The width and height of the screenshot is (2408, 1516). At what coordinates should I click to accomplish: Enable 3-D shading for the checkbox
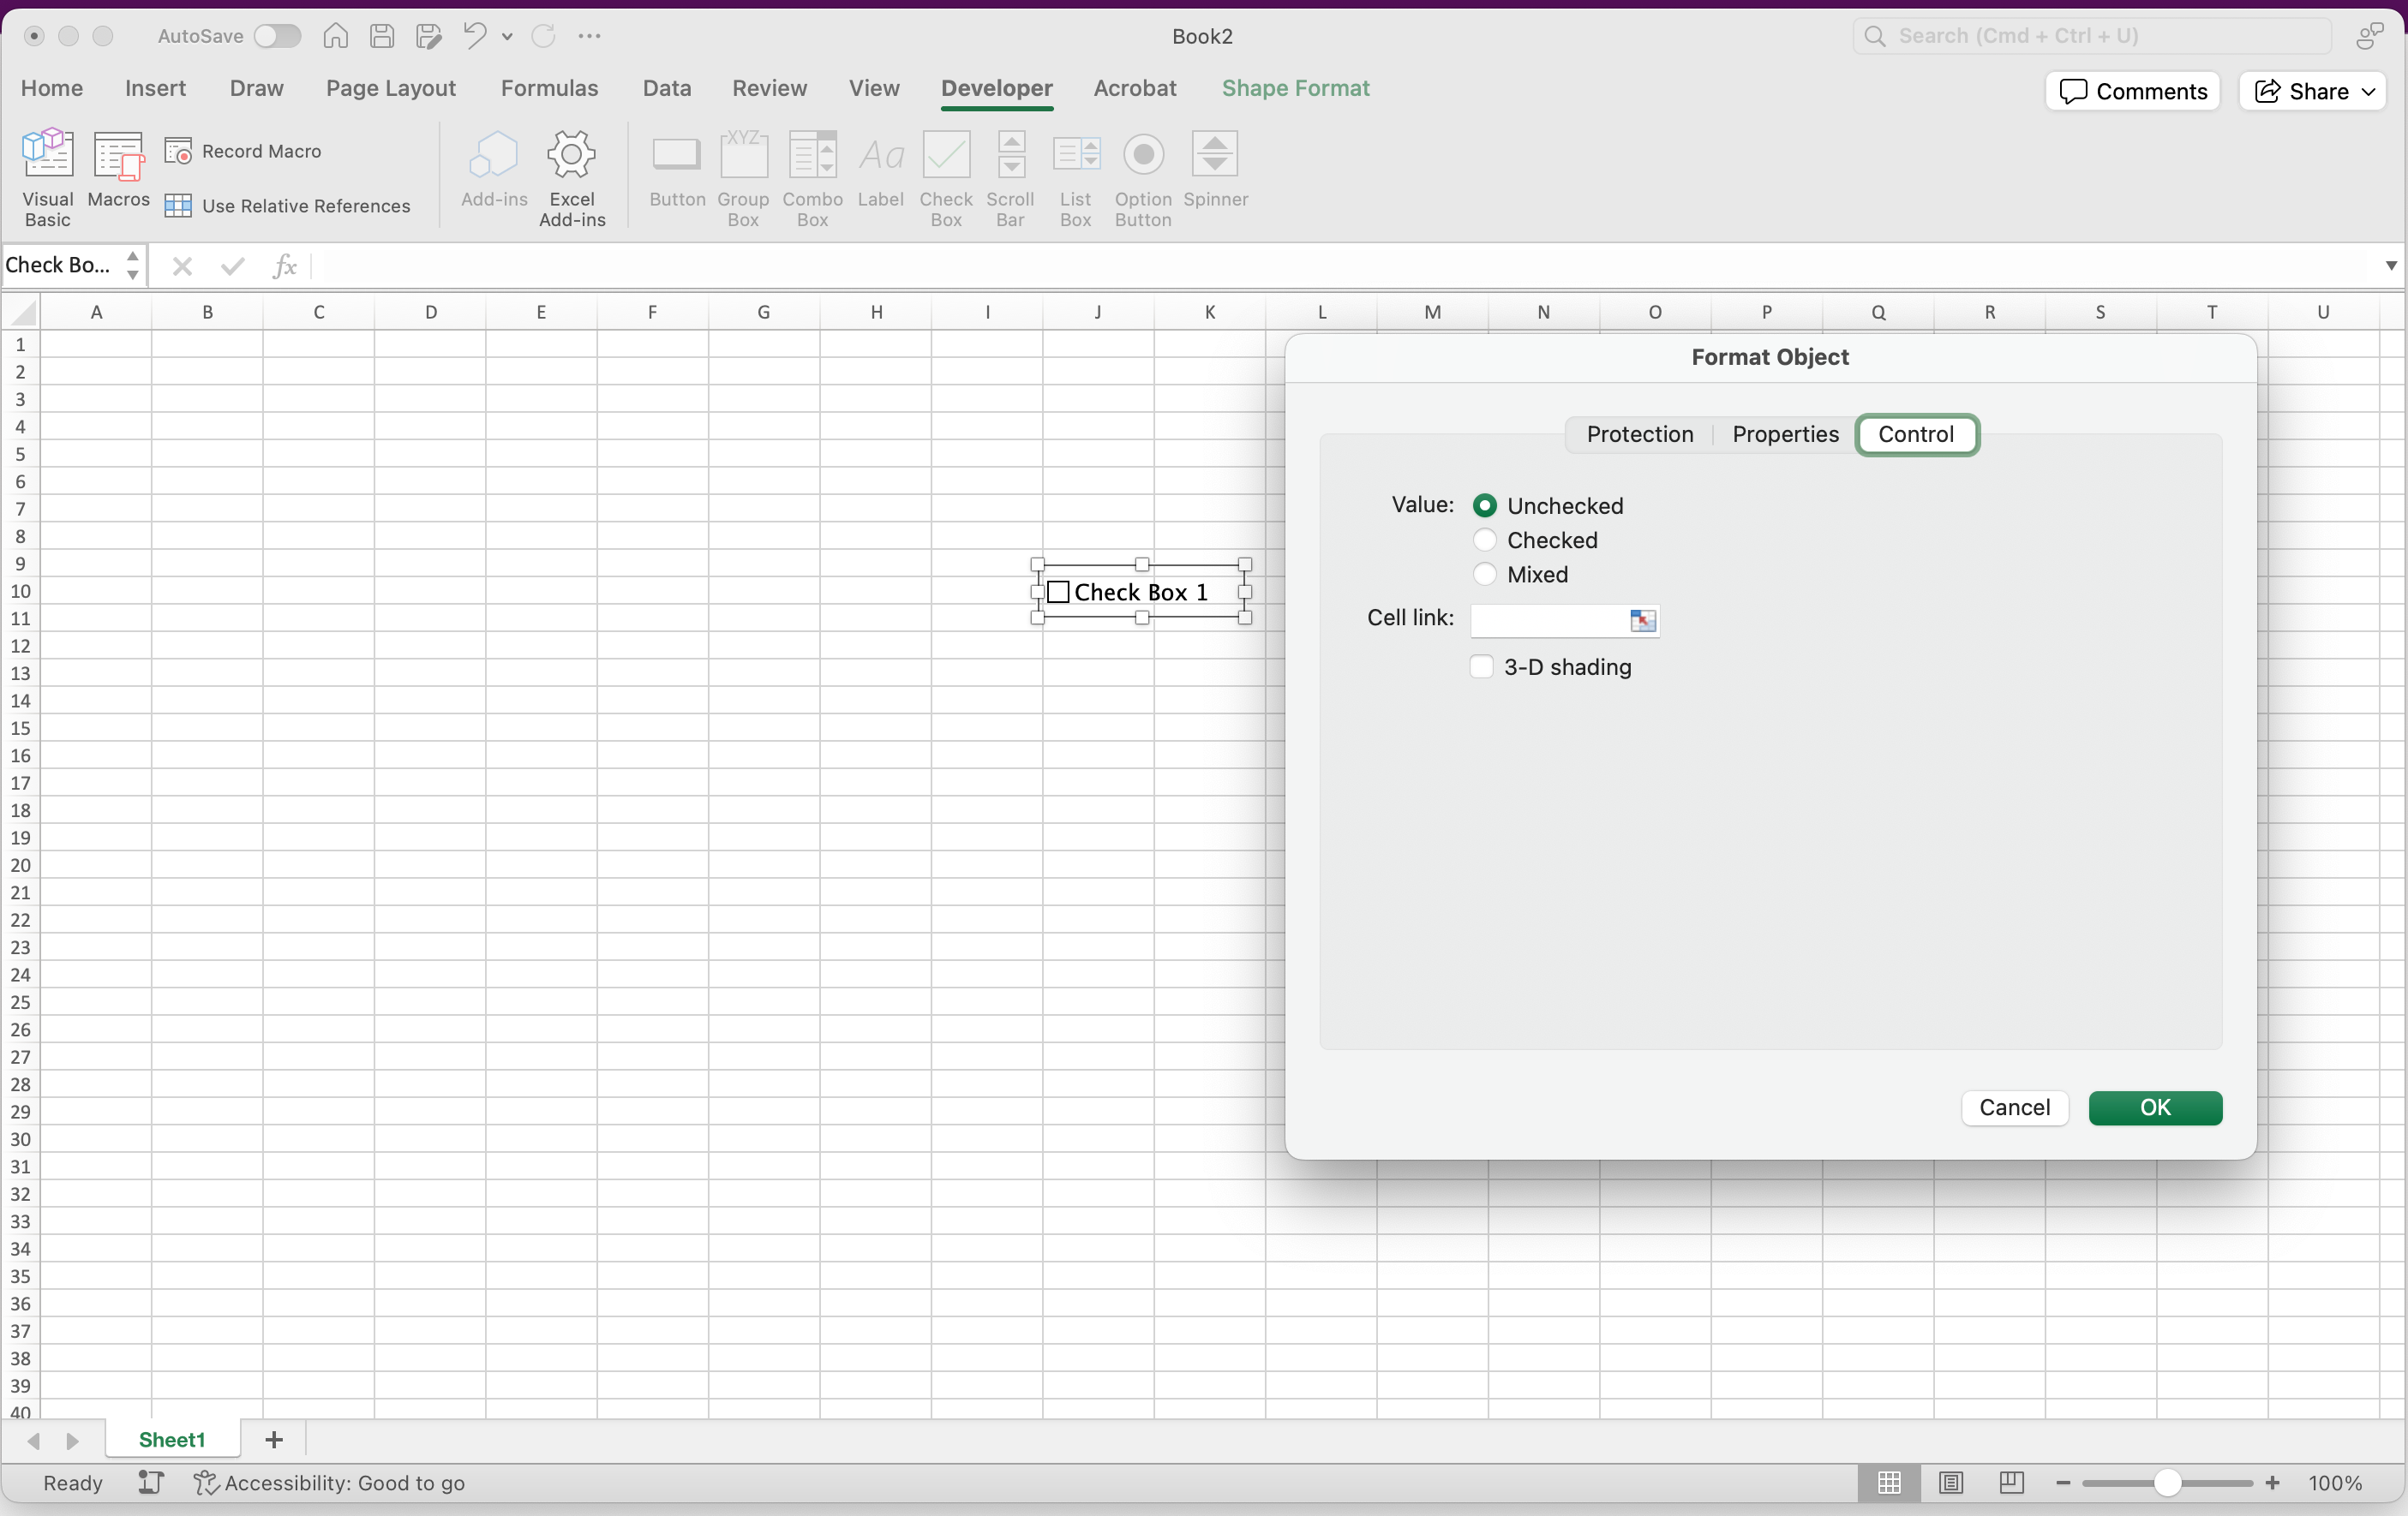1483,667
